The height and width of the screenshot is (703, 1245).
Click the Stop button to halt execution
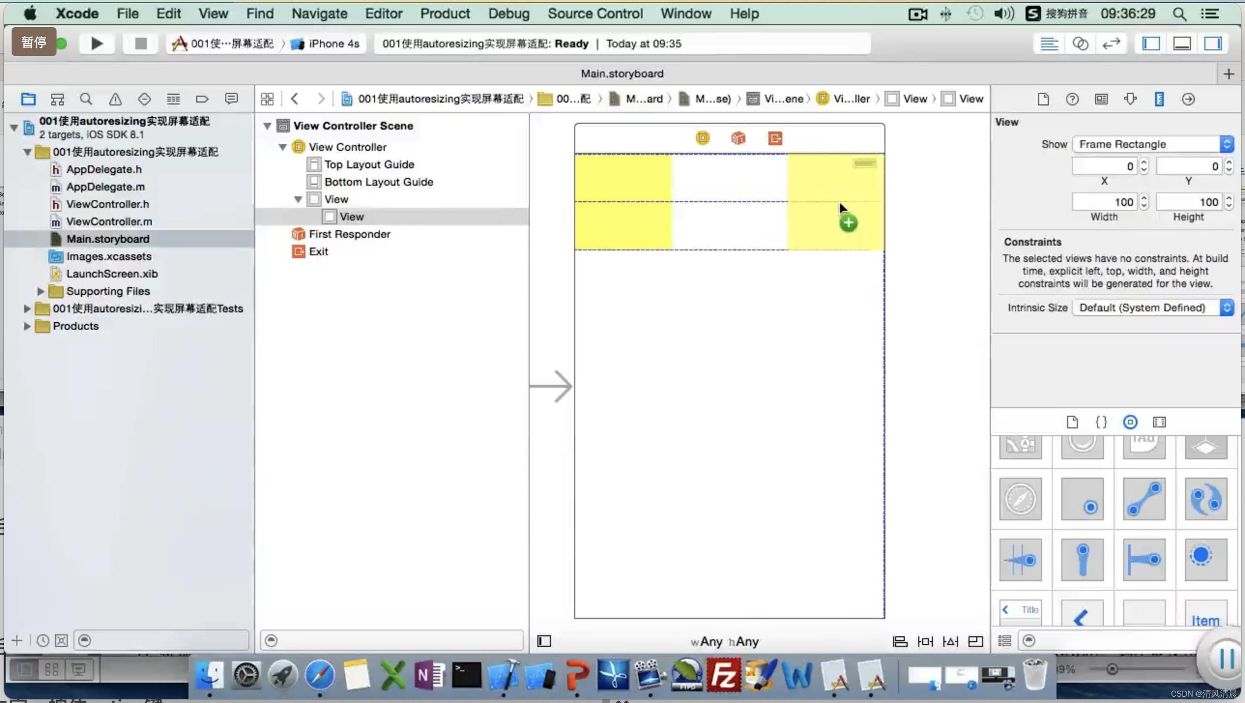click(140, 43)
